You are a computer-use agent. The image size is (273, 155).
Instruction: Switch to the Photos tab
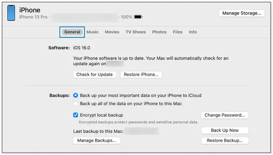click(x=159, y=32)
